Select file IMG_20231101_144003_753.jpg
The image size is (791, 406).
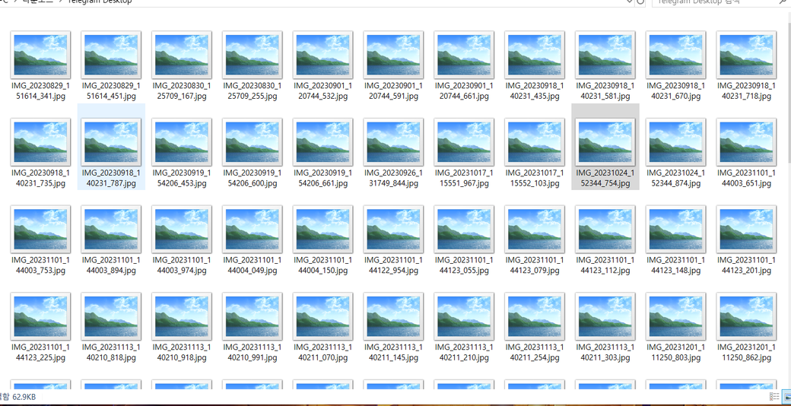[x=40, y=230]
